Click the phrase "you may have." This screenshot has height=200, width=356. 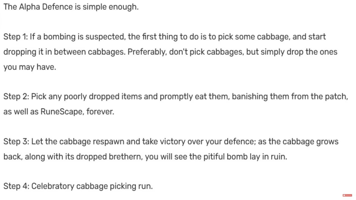(x=30, y=67)
